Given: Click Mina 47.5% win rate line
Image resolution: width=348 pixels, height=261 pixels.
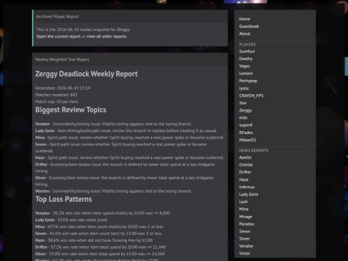Looking at the screenshot, I should click(x=99, y=227).
